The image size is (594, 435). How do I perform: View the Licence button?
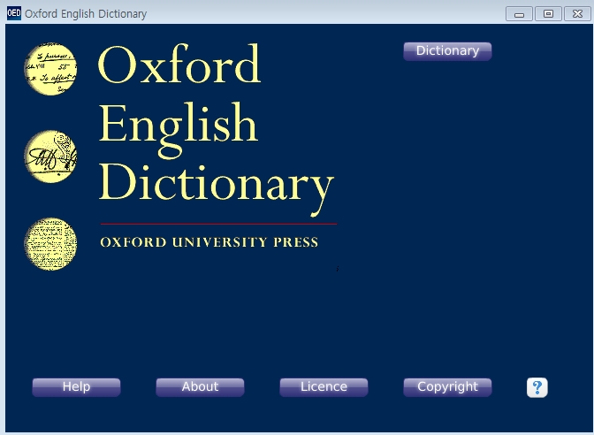click(324, 387)
